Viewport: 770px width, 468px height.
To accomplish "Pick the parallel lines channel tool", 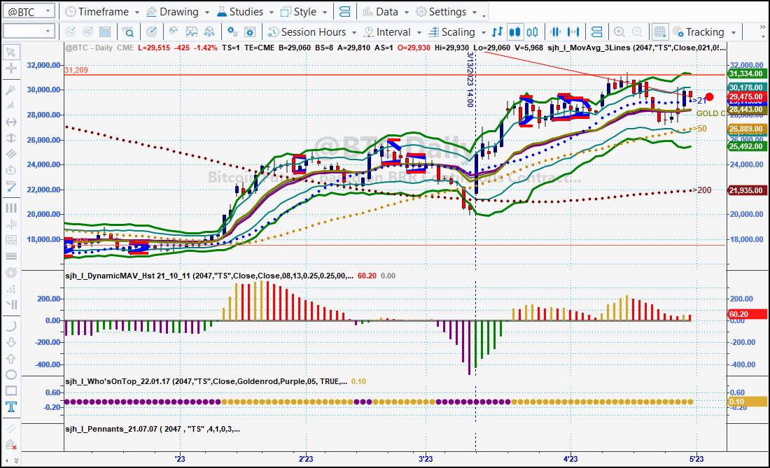I will click(10, 154).
